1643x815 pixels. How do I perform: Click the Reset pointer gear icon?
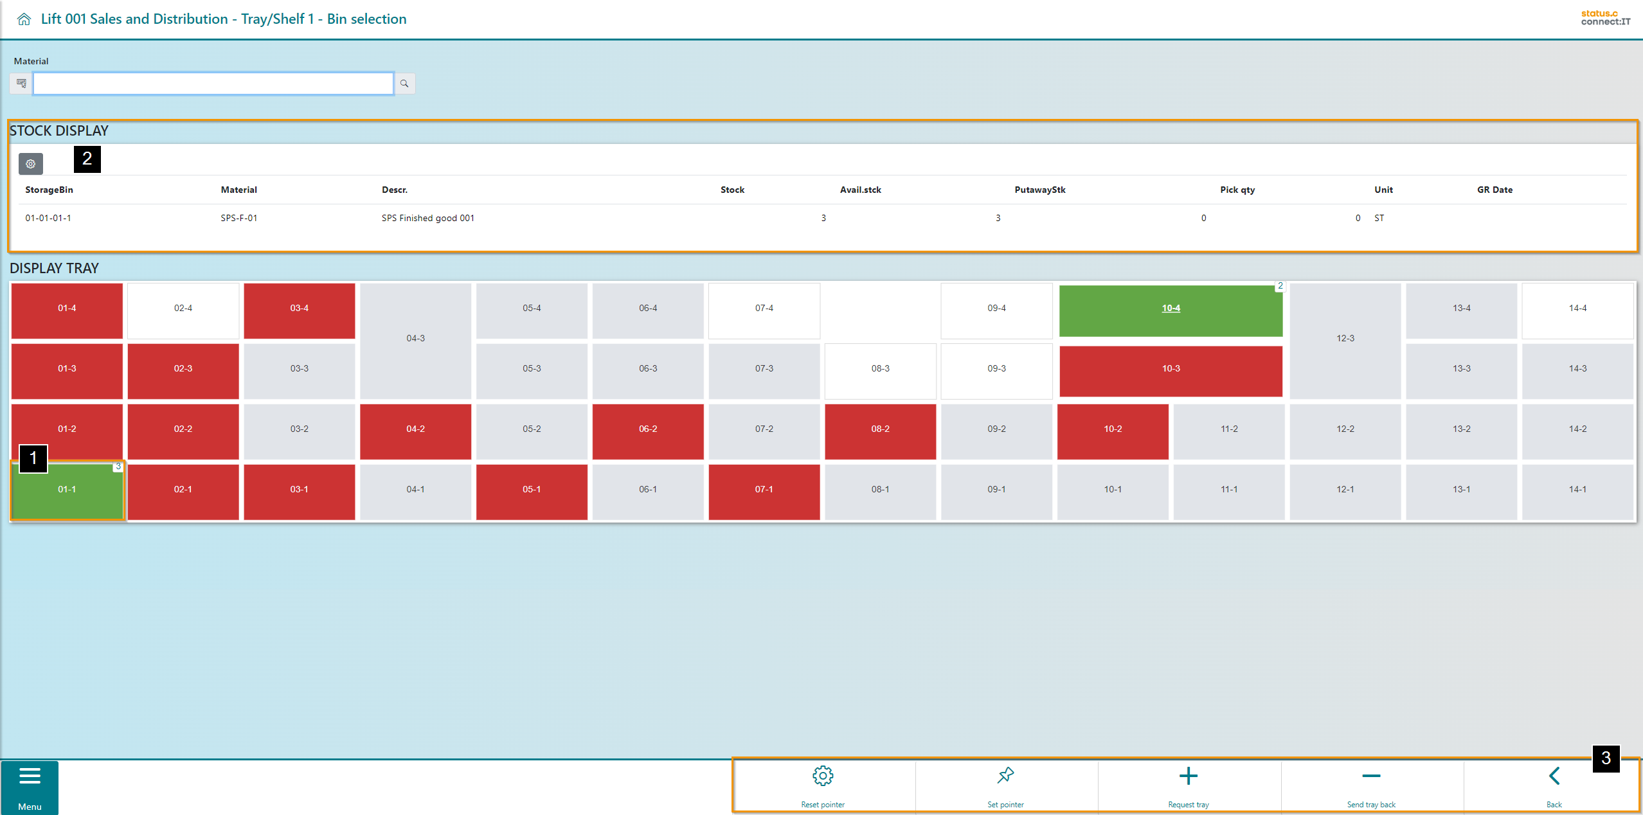[822, 776]
